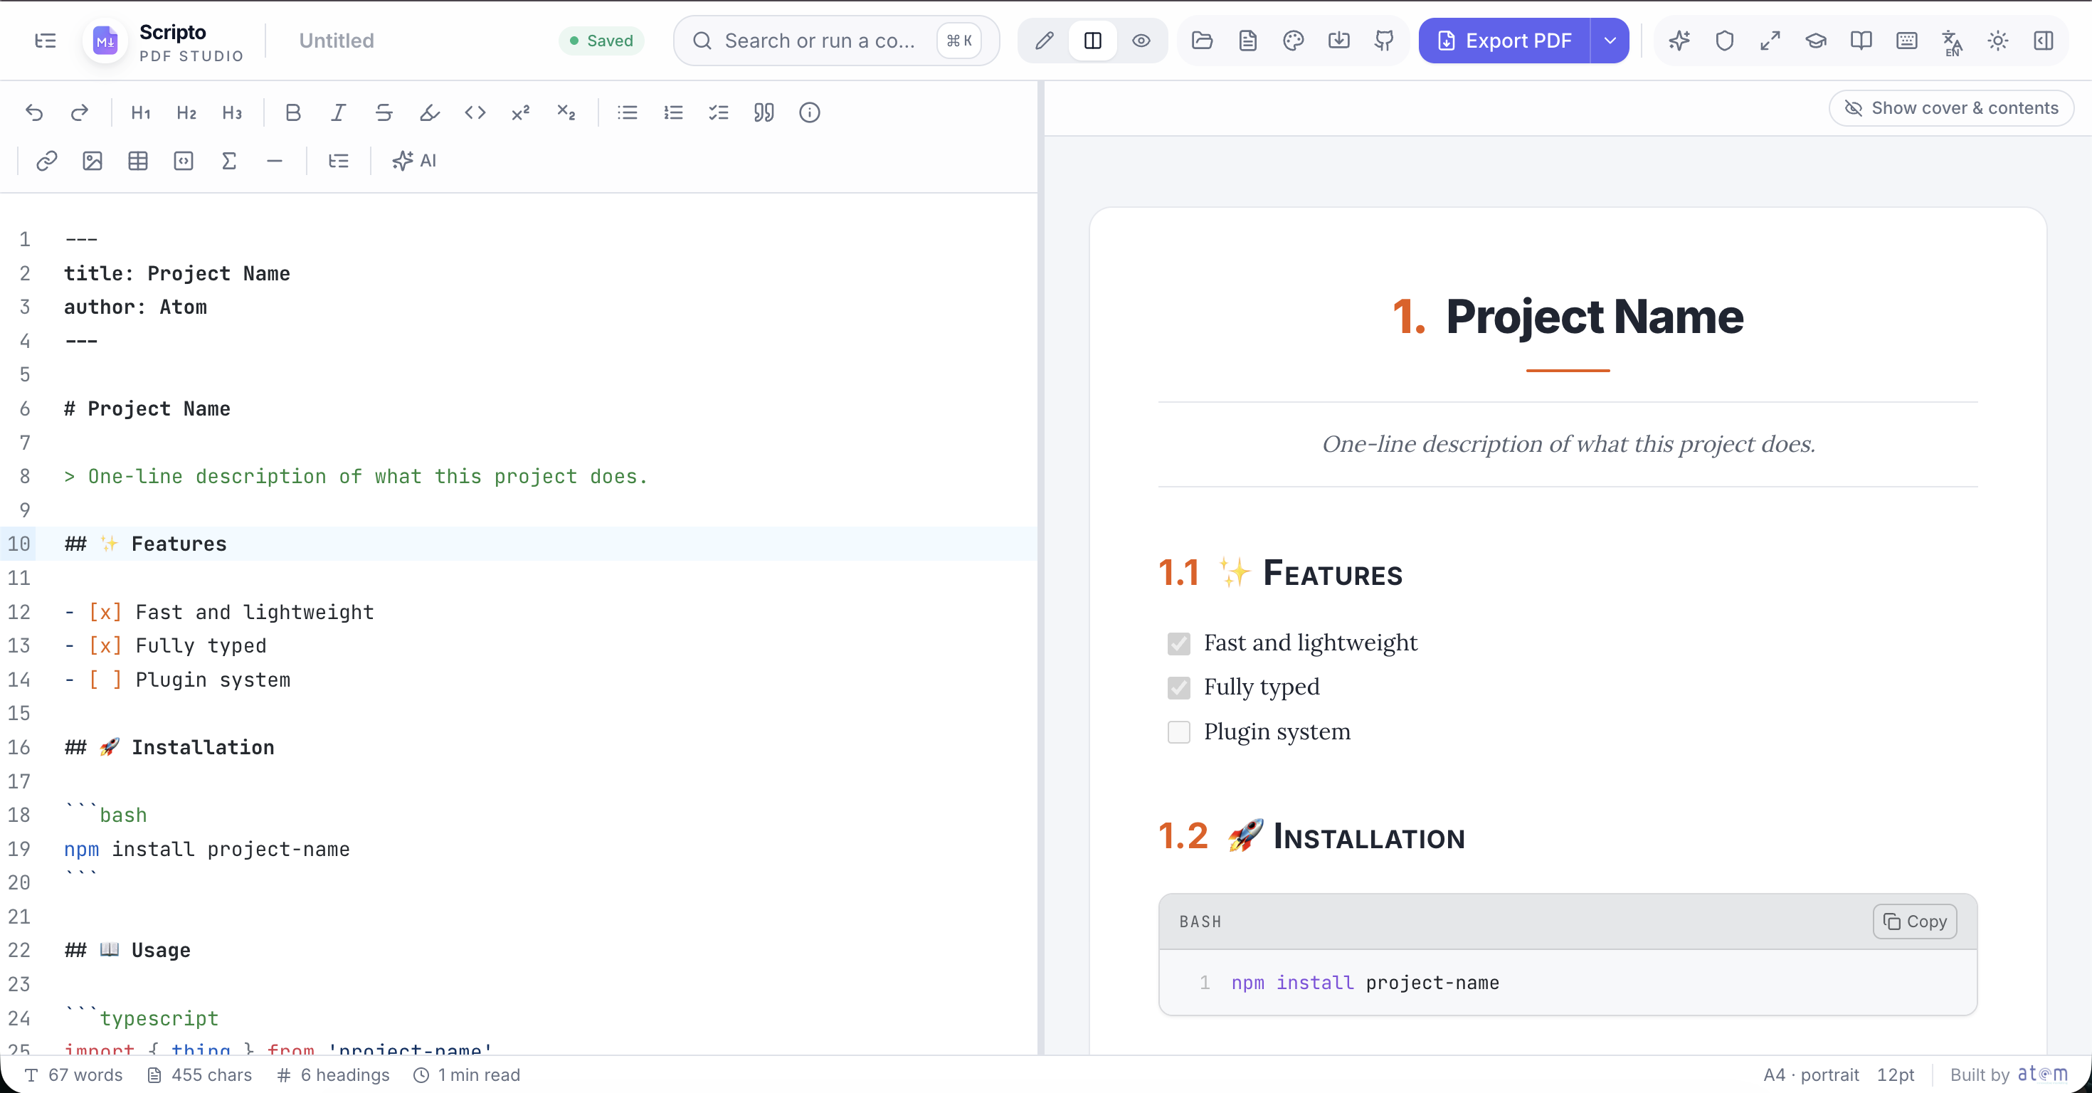Switch to editor-only view with pencil icon
Viewport: 2092px width, 1093px height.
(1045, 41)
